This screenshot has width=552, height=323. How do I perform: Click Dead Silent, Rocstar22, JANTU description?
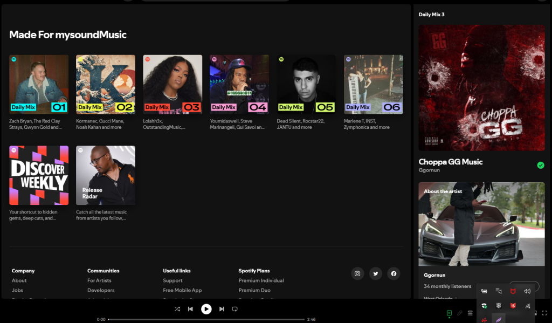pyautogui.click(x=301, y=124)
